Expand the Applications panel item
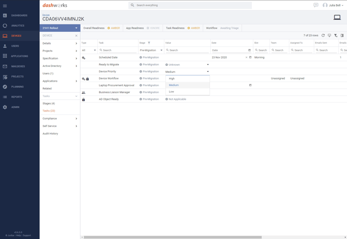347x239 pixels. 60,81
